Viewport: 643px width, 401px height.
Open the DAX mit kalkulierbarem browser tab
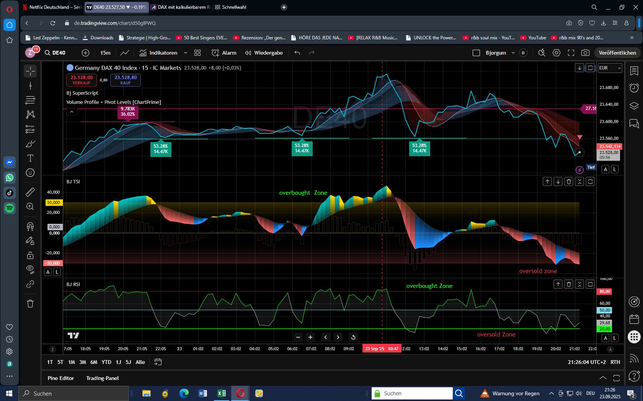180,7
